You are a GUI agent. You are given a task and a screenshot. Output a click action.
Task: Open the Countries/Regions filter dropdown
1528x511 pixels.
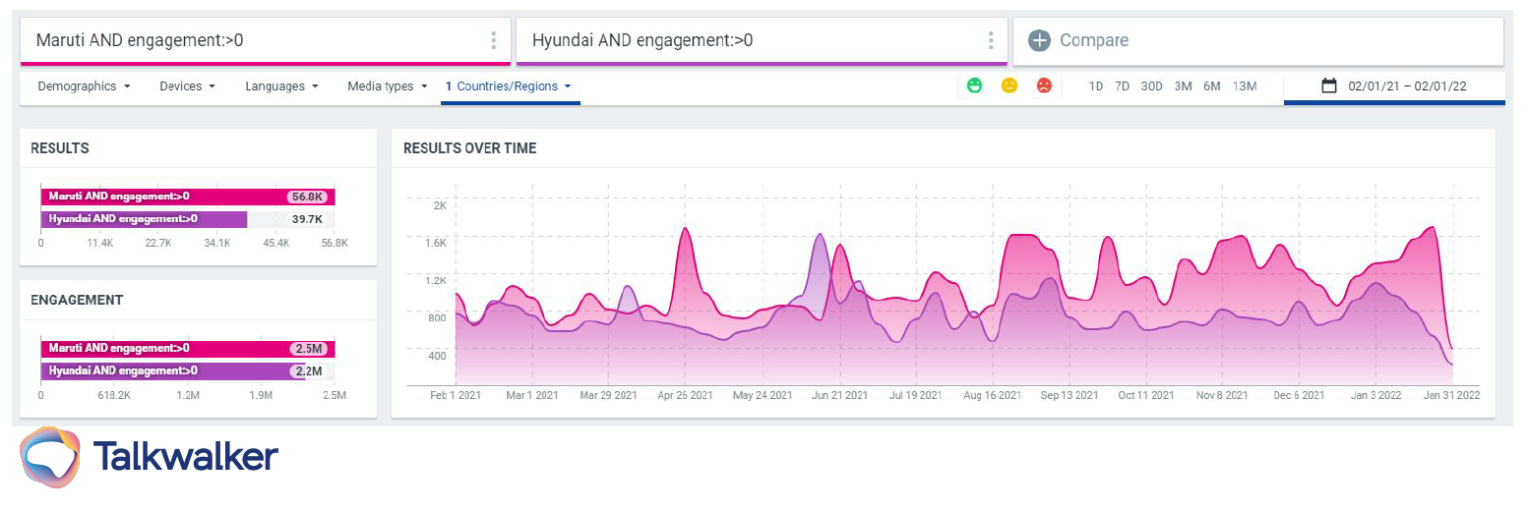click(509, 86)
